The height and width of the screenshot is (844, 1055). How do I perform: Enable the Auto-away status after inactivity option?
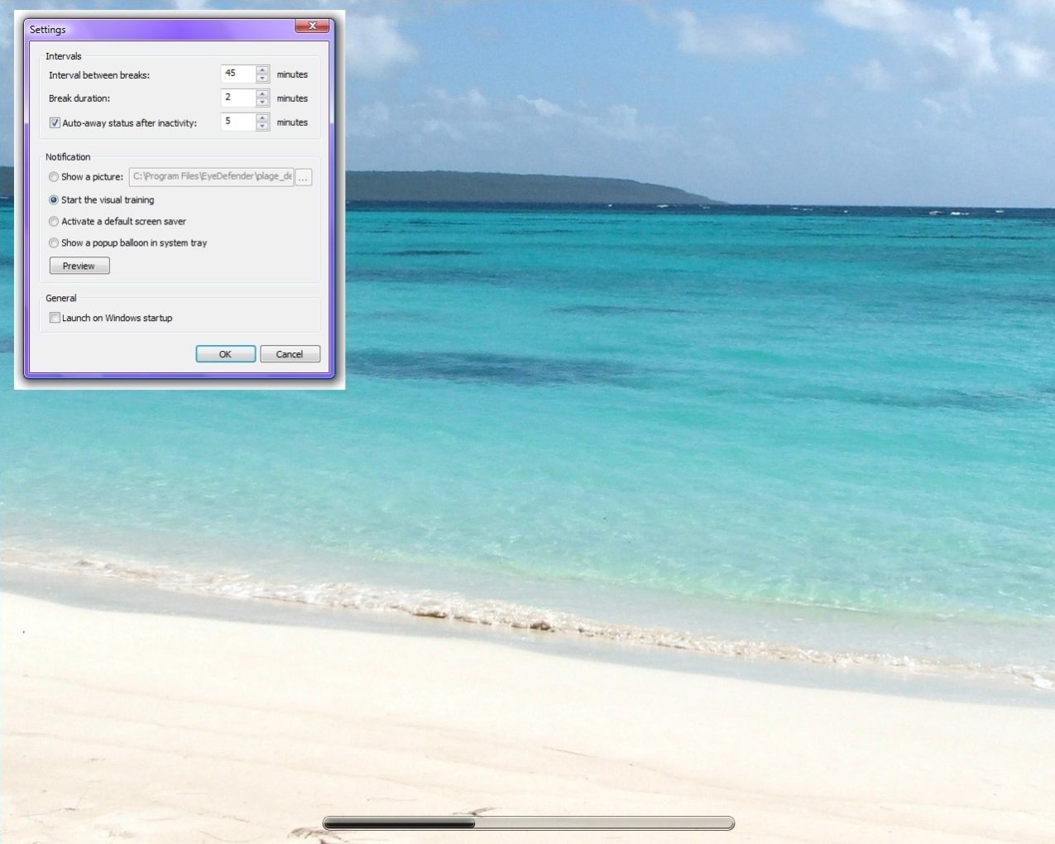click(55, 122)
